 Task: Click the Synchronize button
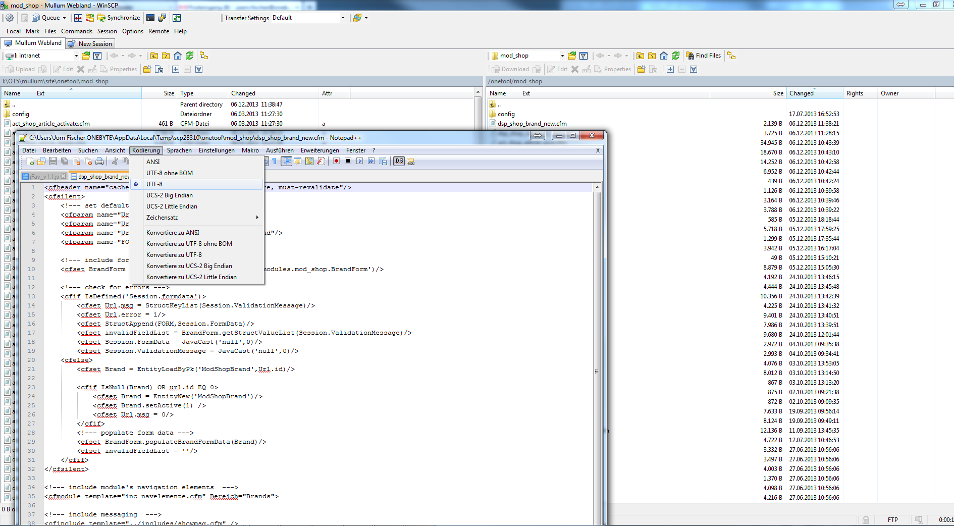119,18
